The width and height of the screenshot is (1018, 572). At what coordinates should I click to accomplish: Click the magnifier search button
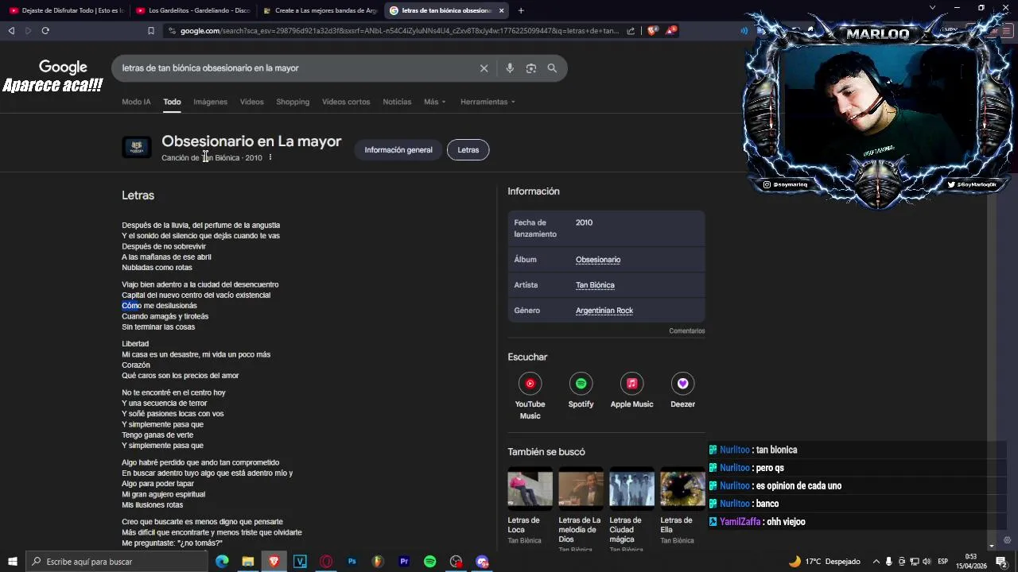(552, 68)
